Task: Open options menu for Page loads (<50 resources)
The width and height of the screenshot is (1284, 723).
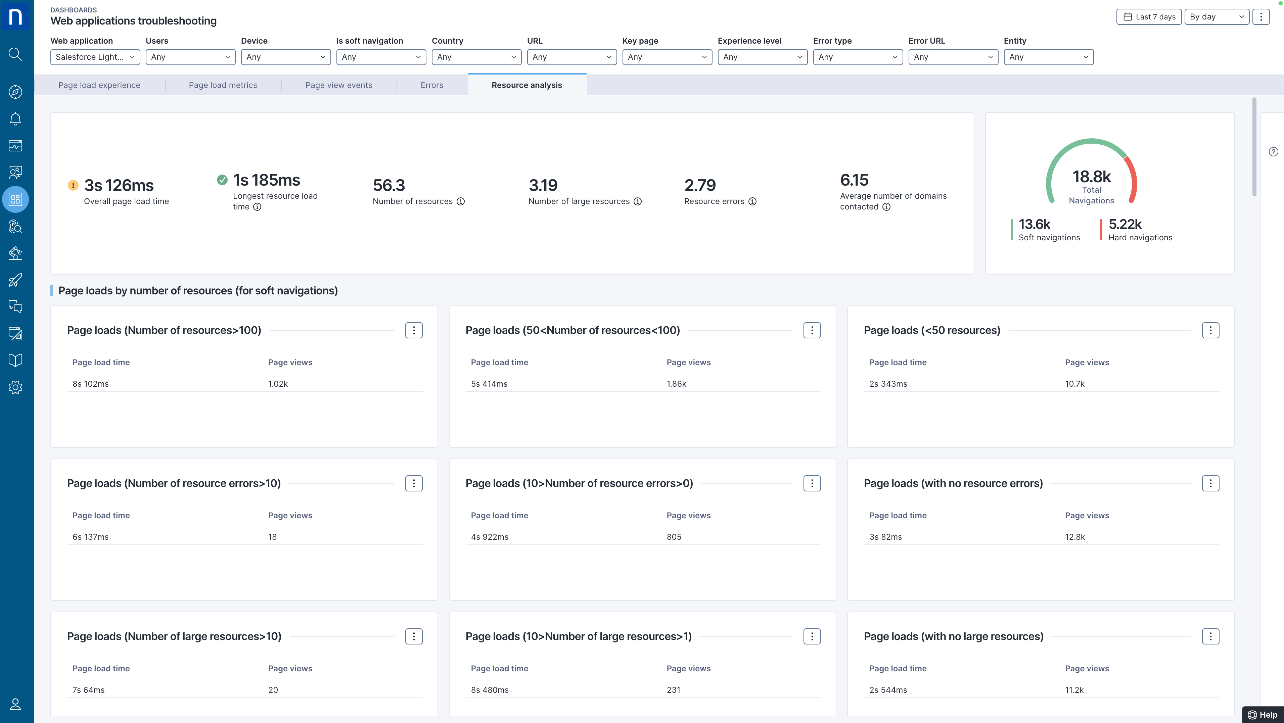Action: [1210, 330]
